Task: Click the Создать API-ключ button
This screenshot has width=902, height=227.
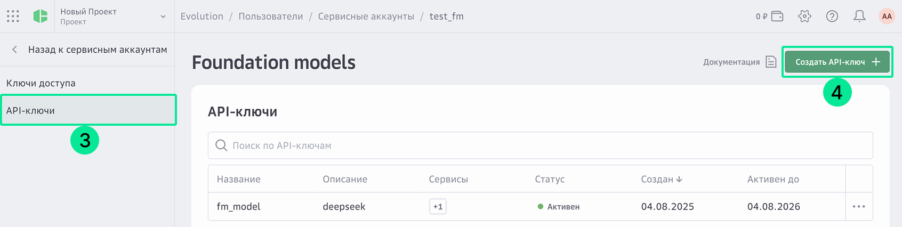Action: coord(837,62)
